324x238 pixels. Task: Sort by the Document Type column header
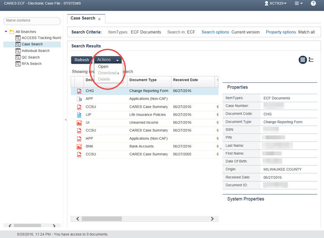pos(149,80)
